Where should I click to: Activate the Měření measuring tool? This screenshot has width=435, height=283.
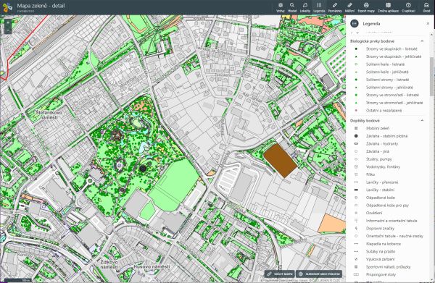[x=349, y=7]
